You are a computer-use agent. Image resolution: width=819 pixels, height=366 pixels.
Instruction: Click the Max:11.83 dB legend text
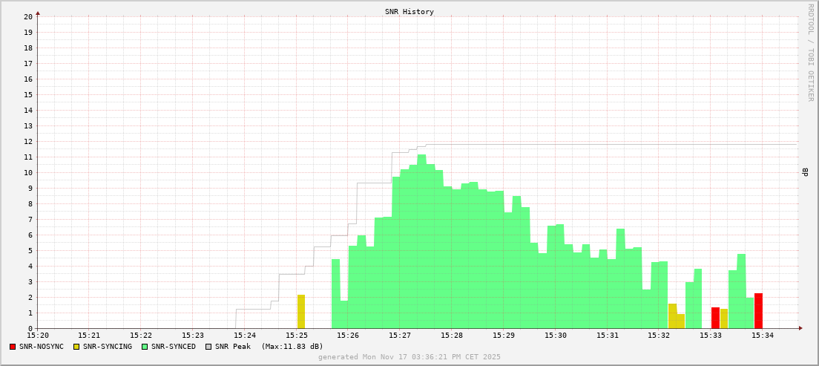[x=292, y=347]
